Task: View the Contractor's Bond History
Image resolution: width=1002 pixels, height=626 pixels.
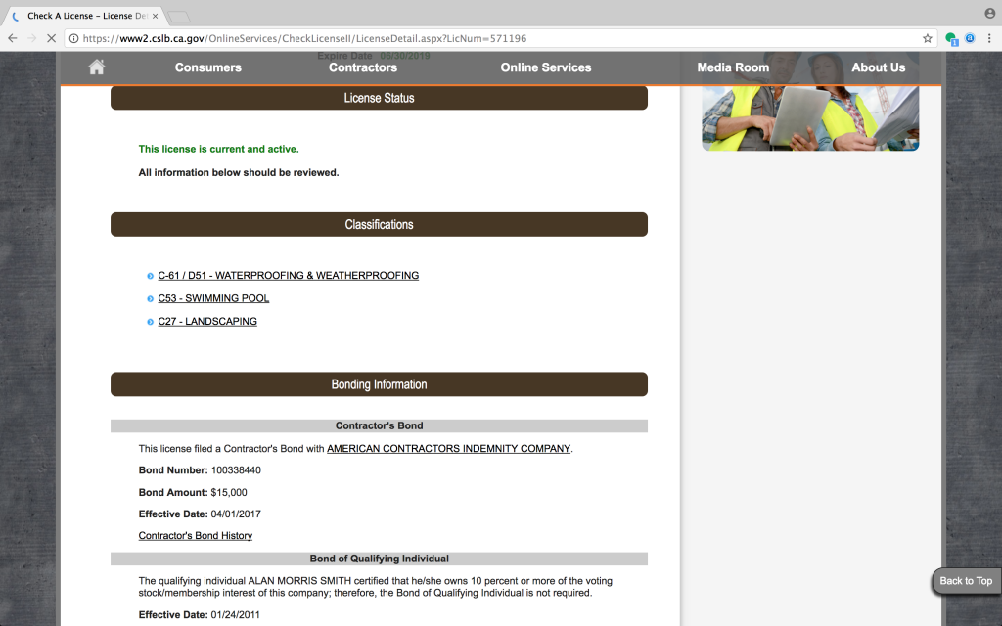Action: [195, 535]
